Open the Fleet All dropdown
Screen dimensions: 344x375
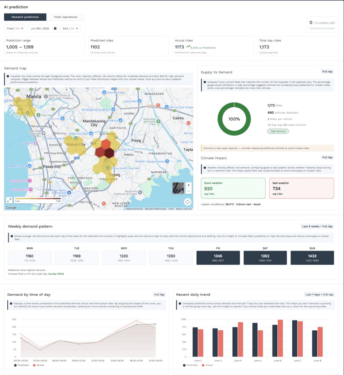pos(15,29)
